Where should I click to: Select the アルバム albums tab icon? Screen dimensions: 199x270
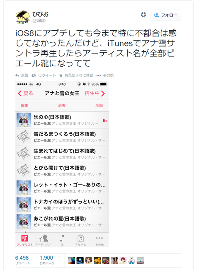click(80, 238)
